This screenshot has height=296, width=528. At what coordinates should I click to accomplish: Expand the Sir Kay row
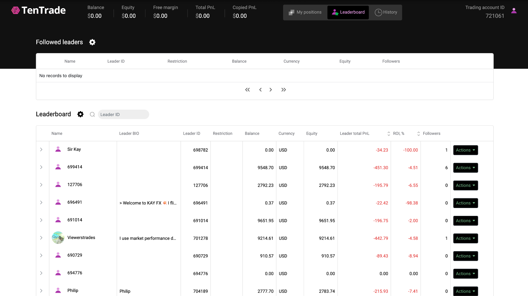[41, 150]
